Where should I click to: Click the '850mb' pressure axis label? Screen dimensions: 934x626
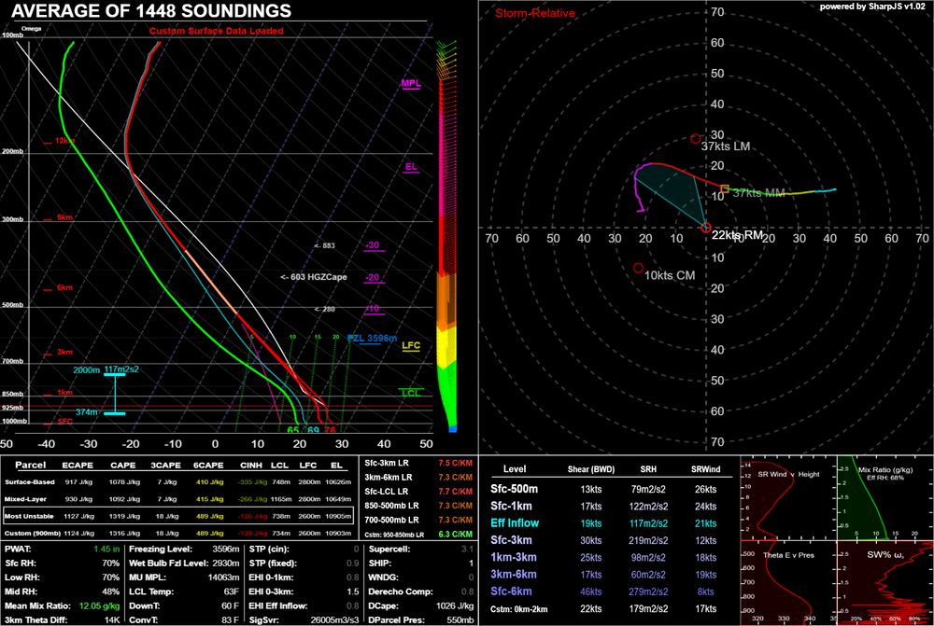pos(12,394)
